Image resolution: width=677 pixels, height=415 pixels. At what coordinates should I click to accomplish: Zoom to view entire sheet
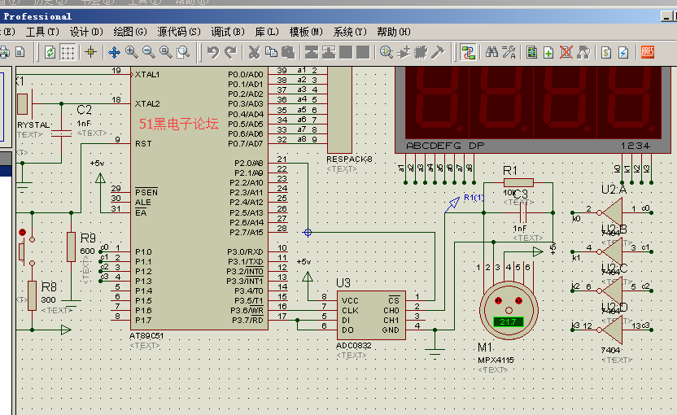[166, 52]
